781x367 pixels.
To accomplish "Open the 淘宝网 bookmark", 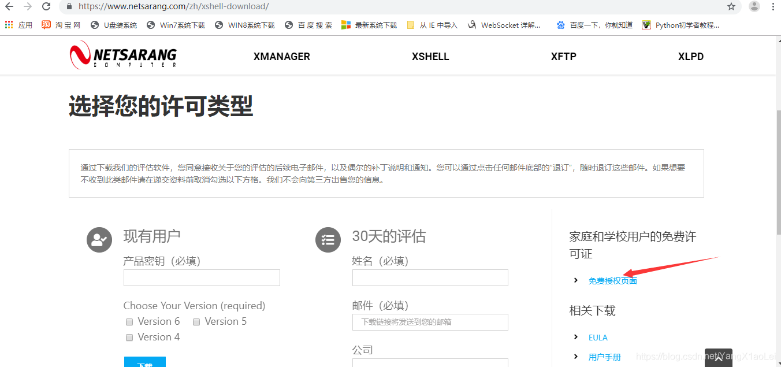I will [61, 25].
